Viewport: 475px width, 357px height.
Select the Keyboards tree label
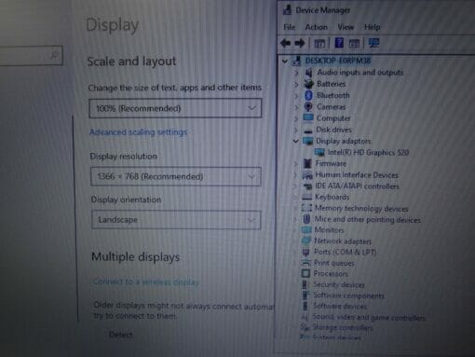[x=332, y=197]
